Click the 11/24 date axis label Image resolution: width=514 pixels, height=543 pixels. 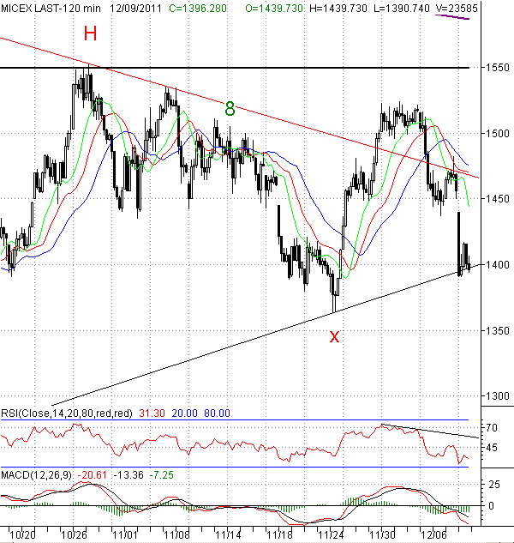click(x=331, y=535)
